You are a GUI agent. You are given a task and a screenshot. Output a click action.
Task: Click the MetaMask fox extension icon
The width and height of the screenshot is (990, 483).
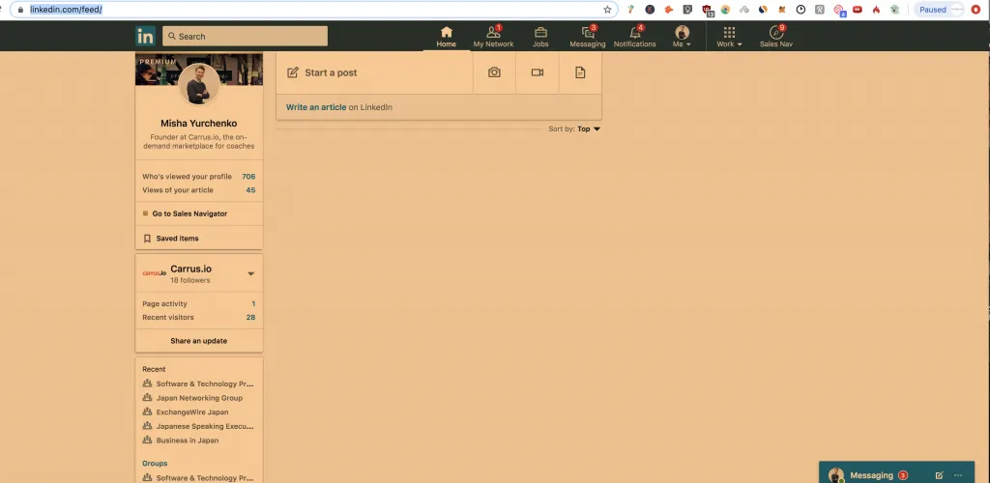781,10
